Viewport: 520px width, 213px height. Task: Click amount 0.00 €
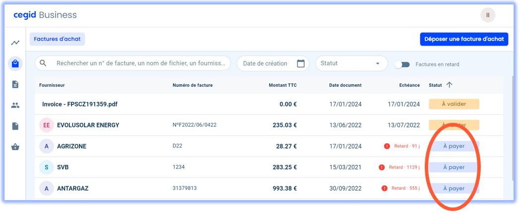288,105
